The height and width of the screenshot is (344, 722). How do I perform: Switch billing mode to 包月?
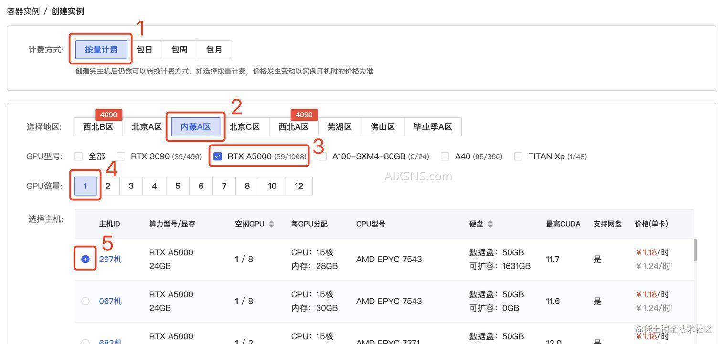pyautogui.click(x=214, y=49)
